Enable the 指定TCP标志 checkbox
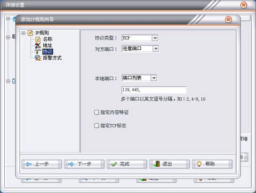256x193 pixels. 97,126
